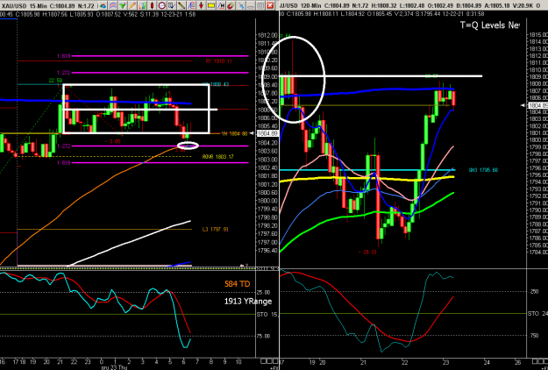Viewport: 548px width, 370px height.
Task: Select the red candlestick chart type icon
Action: 152,5
